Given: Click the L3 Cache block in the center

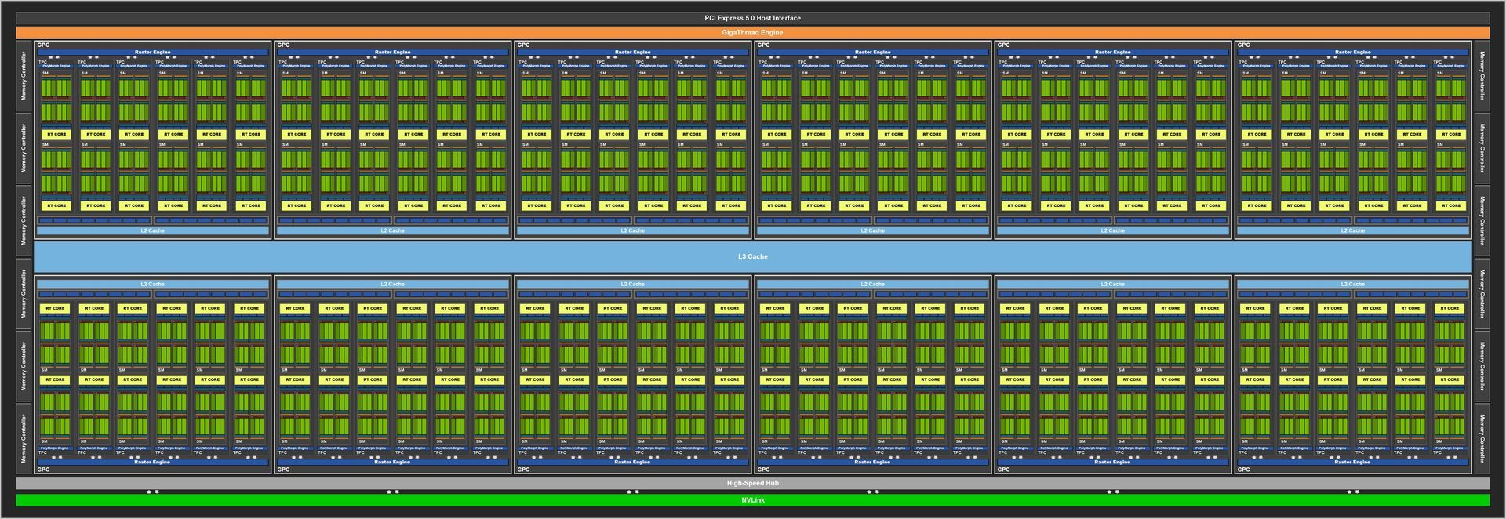Looking at the screenshot, I should [x=752, y=256].
